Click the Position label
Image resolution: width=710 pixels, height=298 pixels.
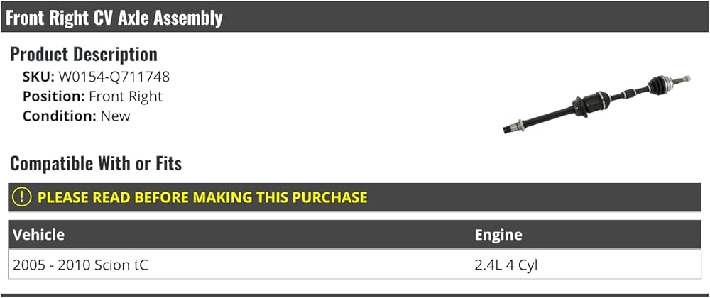[53, 96]
